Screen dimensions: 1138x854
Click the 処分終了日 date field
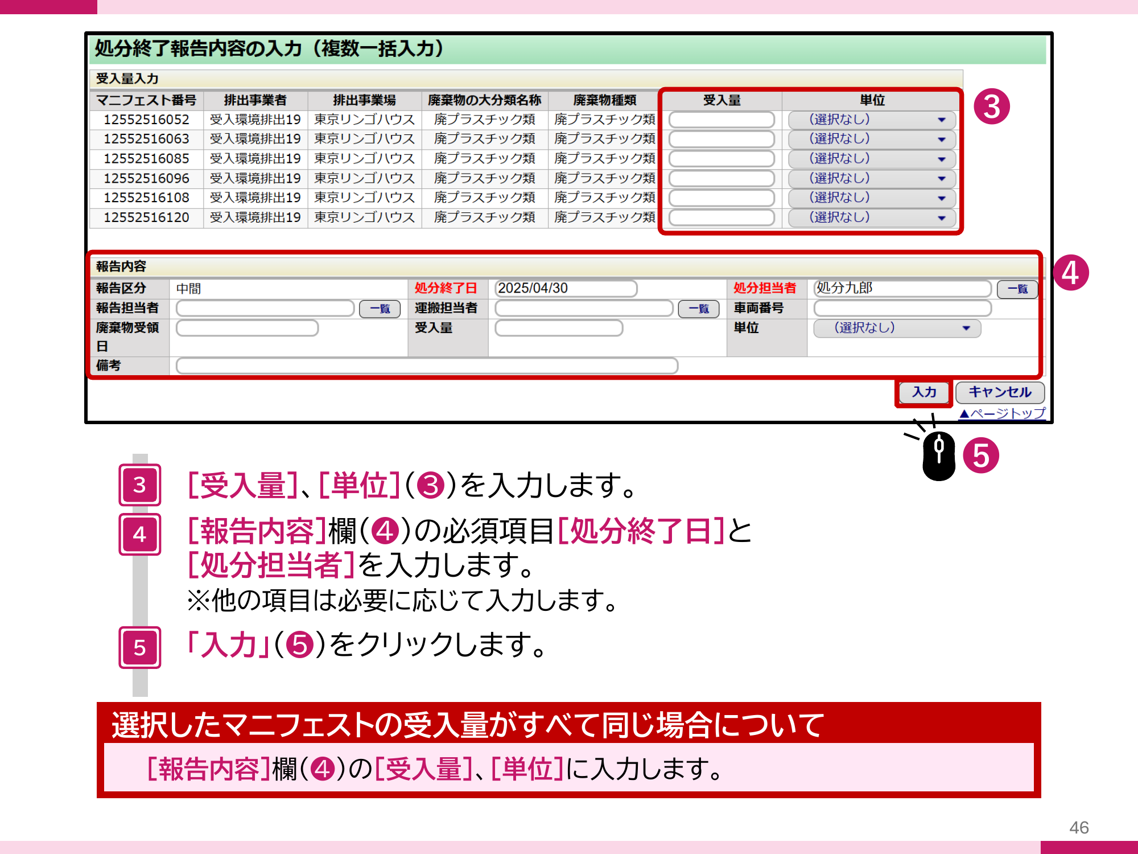pos(566,288)
